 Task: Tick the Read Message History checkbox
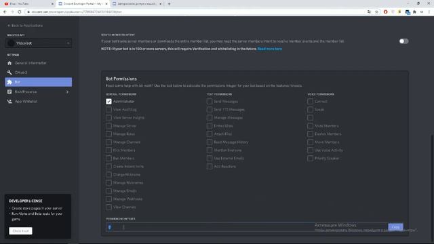pos(210,142)
